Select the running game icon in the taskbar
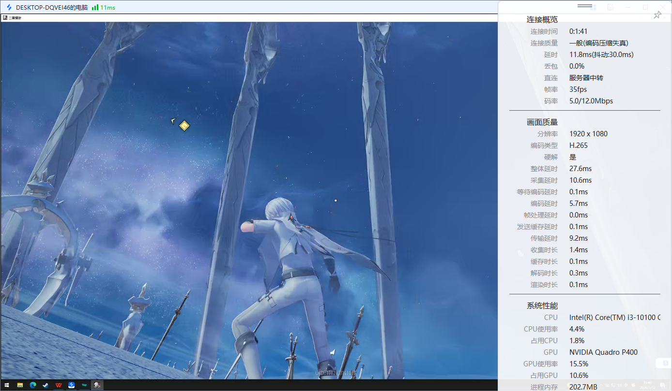672x391 pixels. point(97,385)
